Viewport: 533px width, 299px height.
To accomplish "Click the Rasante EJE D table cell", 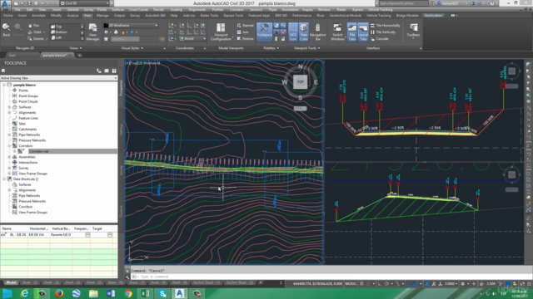I will (61, 234).
